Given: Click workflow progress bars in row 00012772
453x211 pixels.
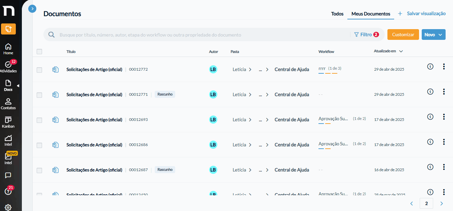Looking at the screenshot, I should point(328,73).
